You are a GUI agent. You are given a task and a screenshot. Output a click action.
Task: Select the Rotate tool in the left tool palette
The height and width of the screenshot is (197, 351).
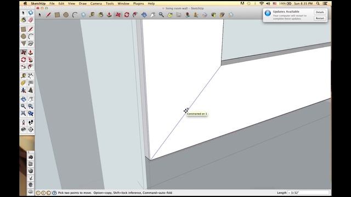coord(23,60)
